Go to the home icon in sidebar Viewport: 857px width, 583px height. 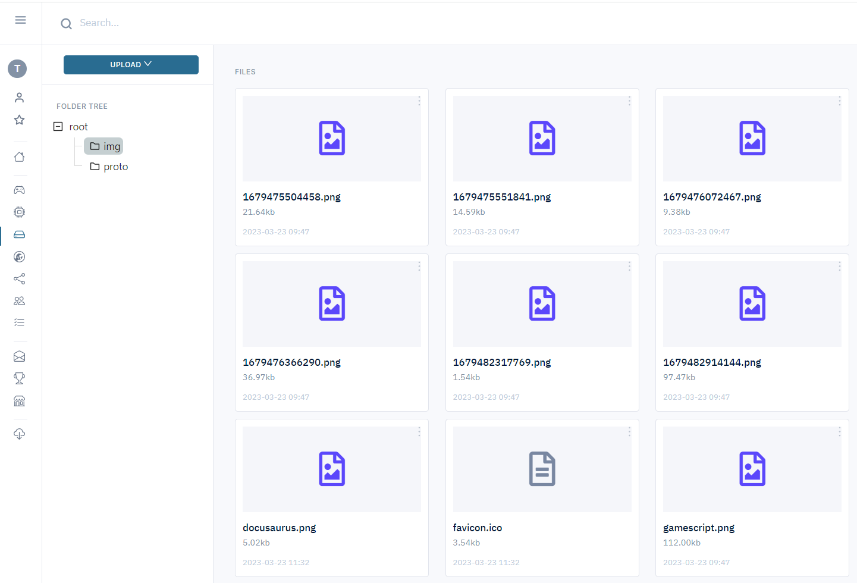point(19,157)
